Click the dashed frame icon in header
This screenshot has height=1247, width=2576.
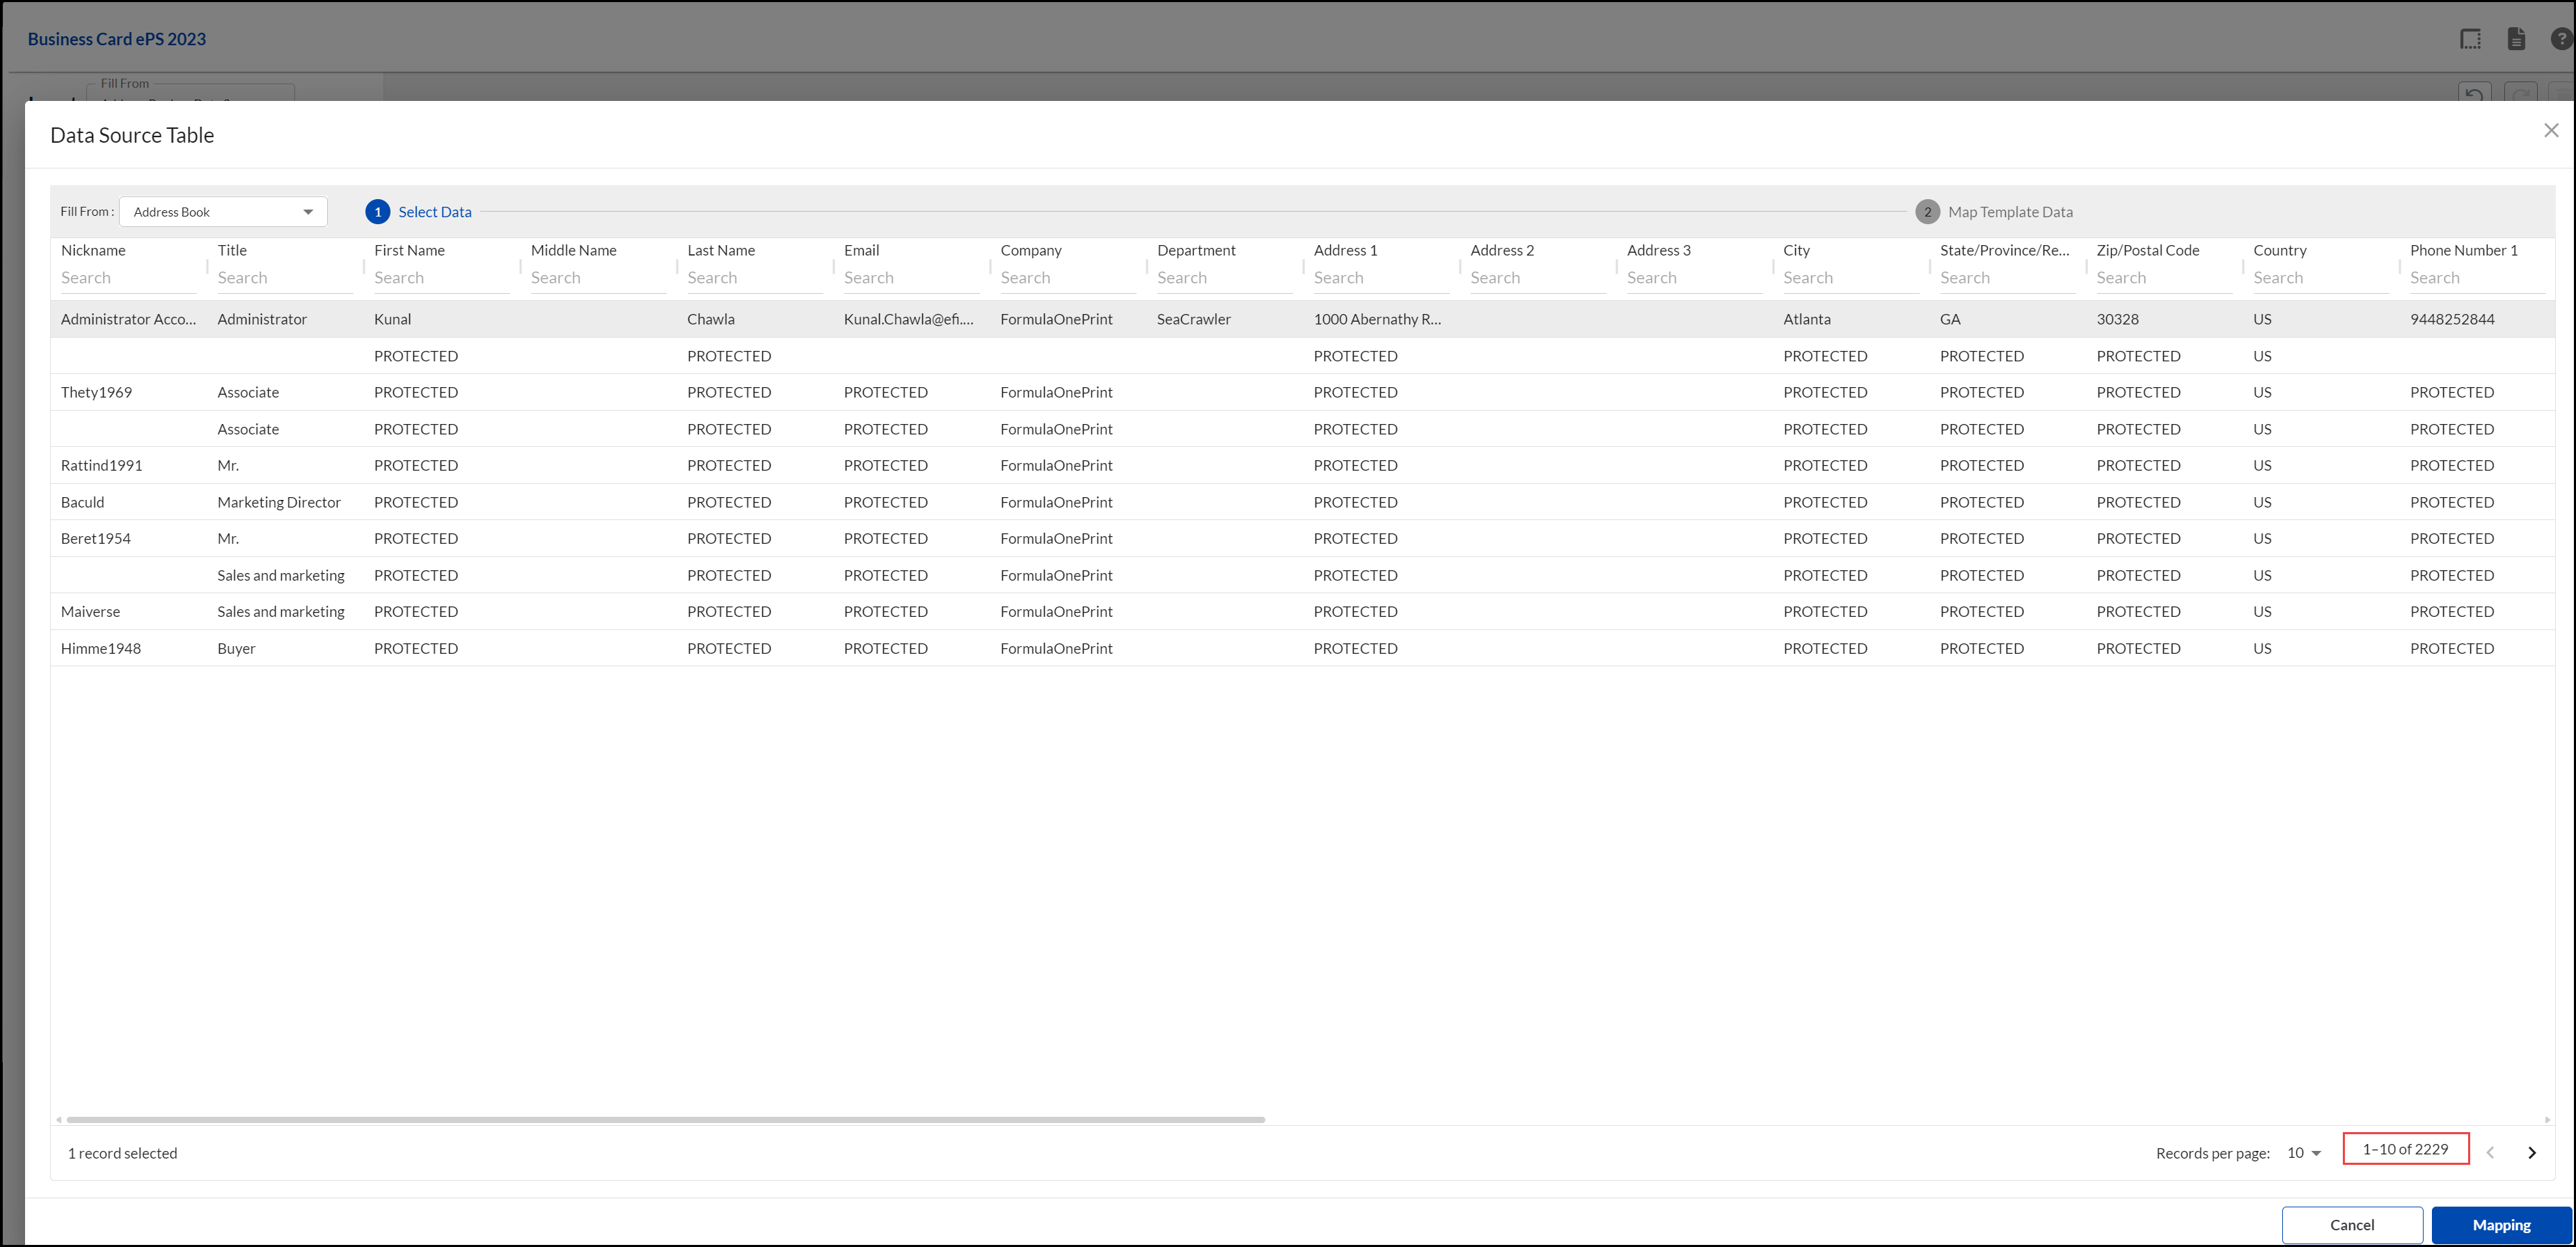(x=2470, y=39)
